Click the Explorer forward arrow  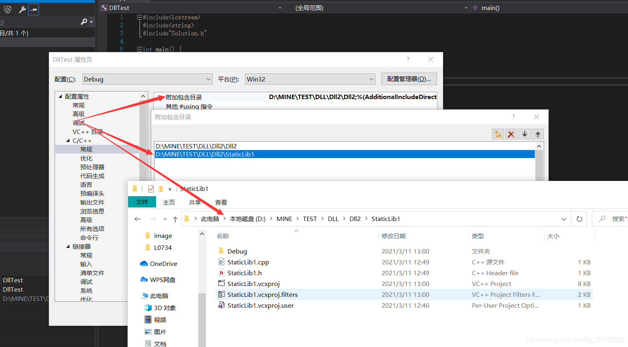[153, 219]
